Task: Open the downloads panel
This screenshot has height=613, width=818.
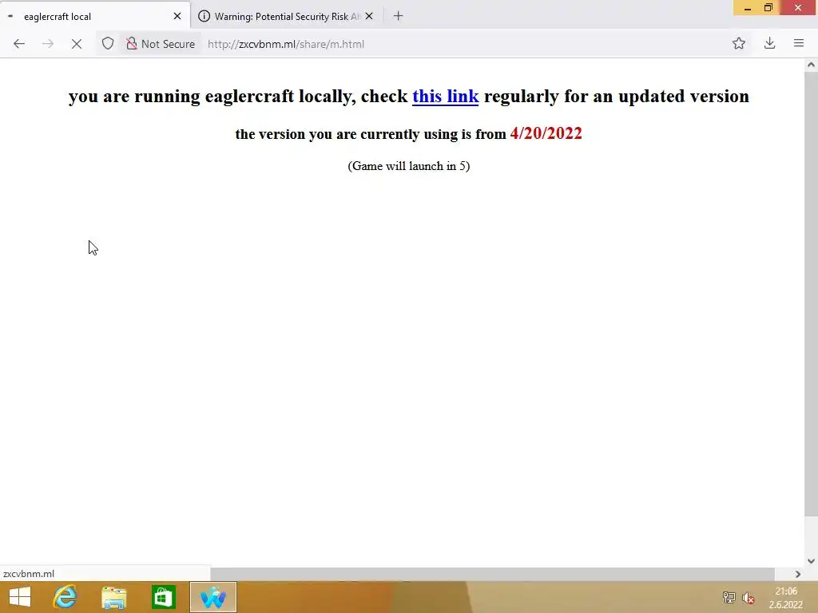Action: [x=769, y=44]
